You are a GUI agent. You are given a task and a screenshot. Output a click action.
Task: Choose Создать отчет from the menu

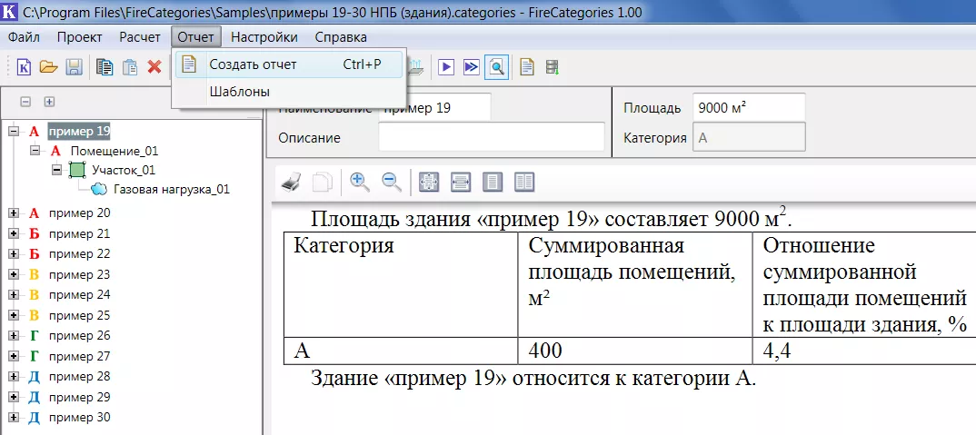point(253,64)
